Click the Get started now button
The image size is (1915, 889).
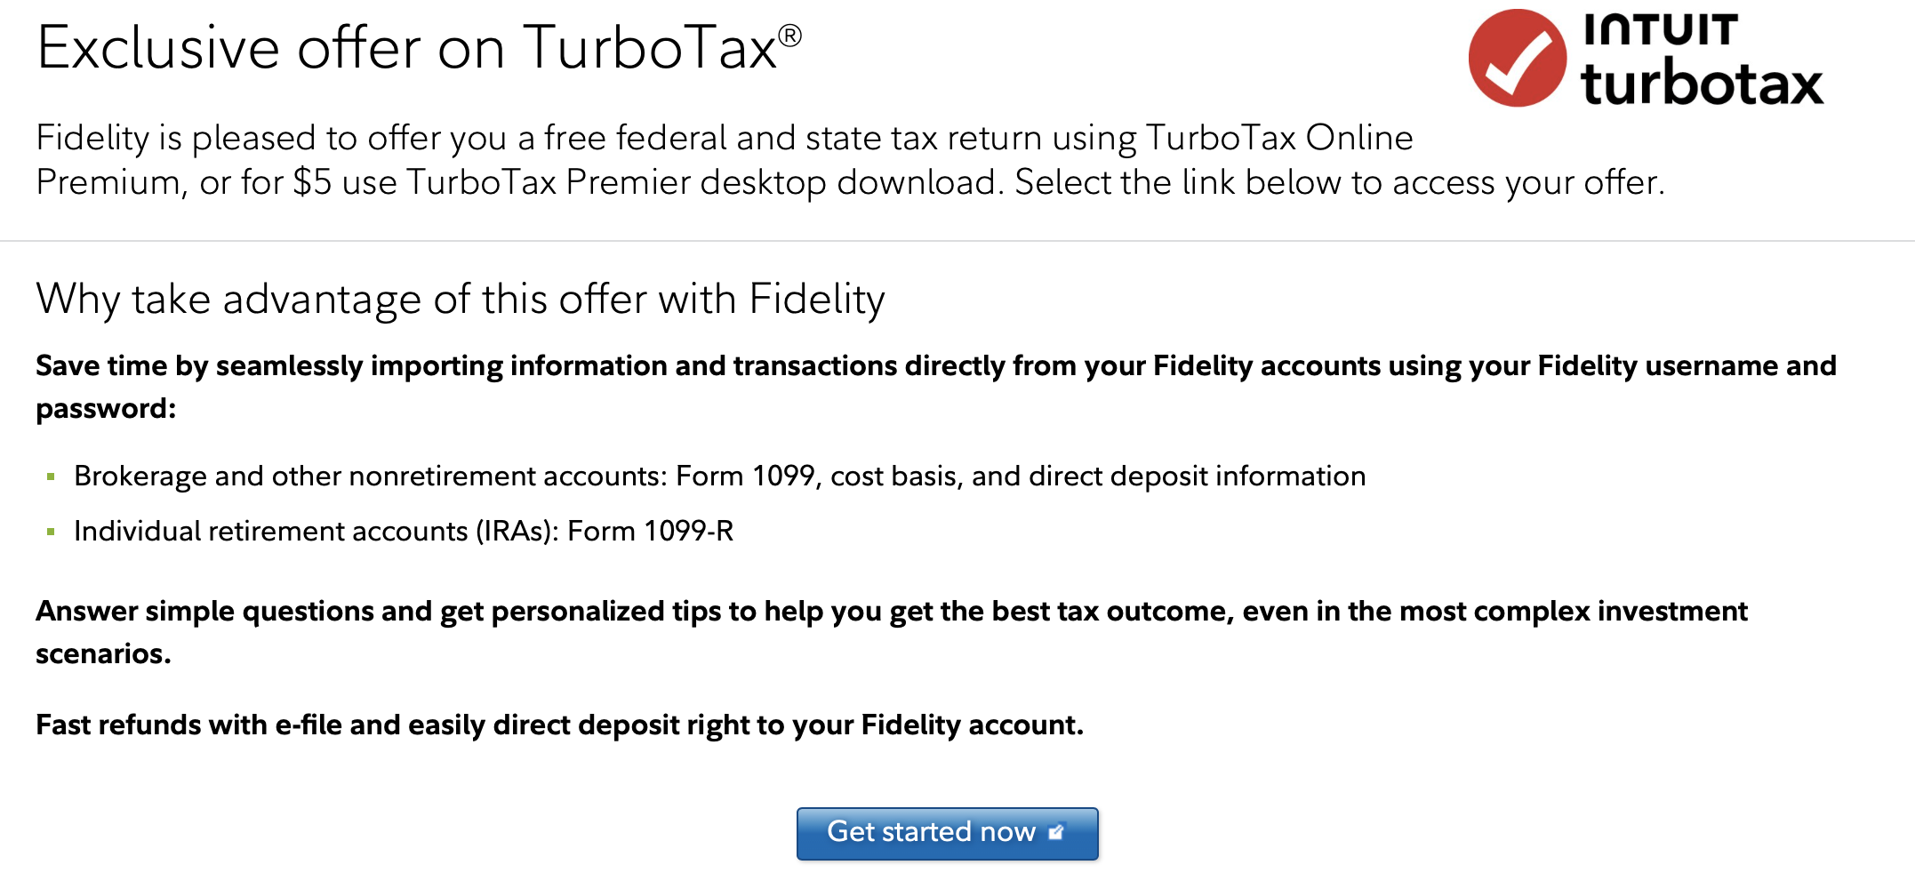tap(948, 833)
